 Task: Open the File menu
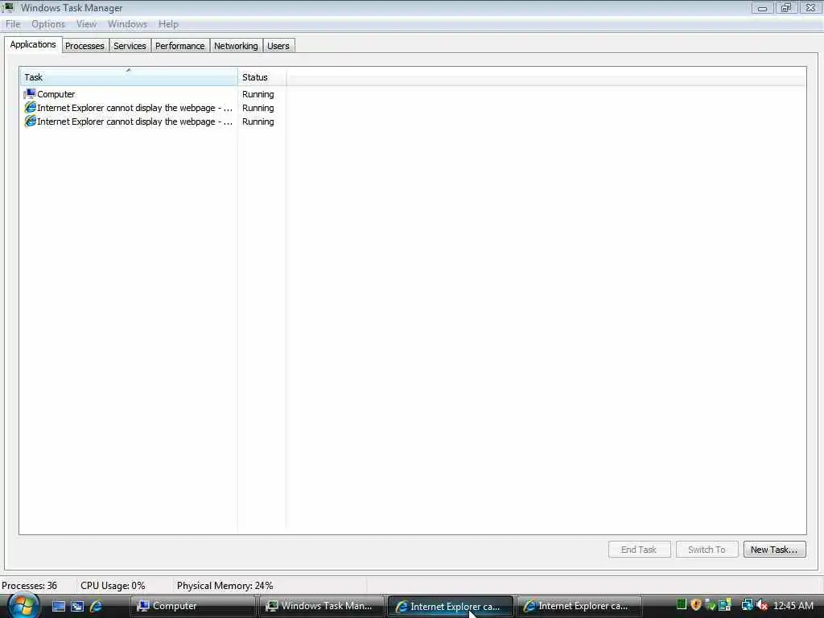13,24
